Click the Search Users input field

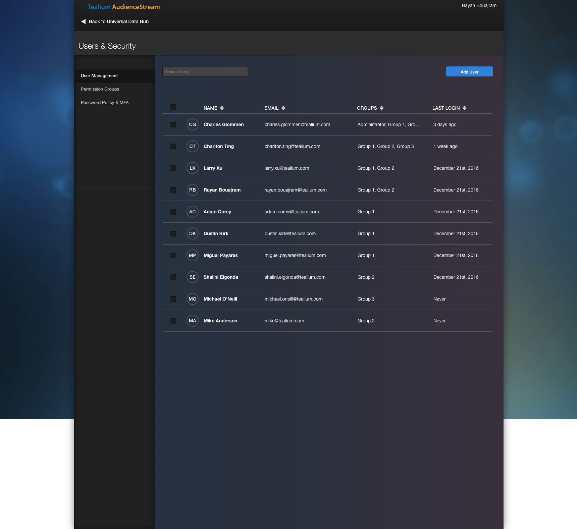tap(205, 71)
